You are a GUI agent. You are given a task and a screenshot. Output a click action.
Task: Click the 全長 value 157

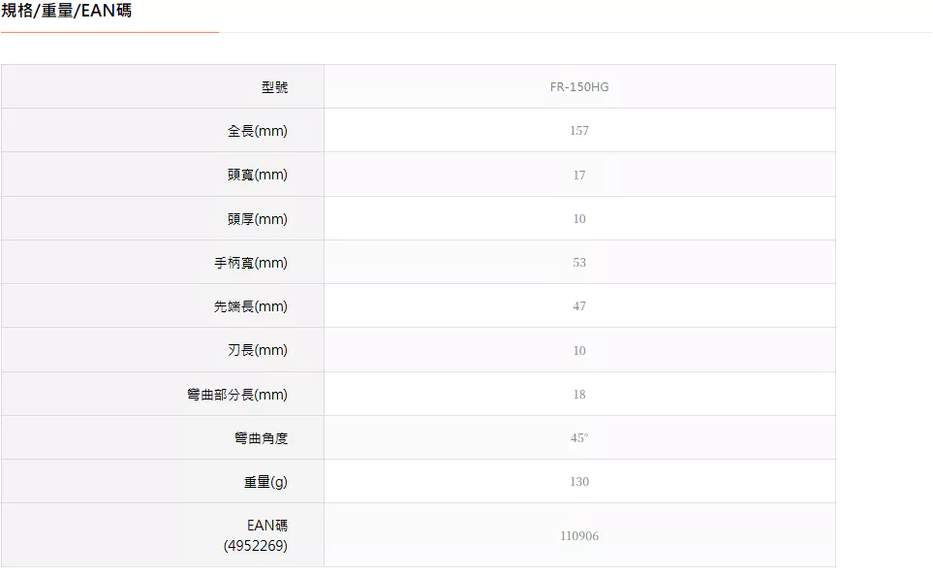point(579,131)
